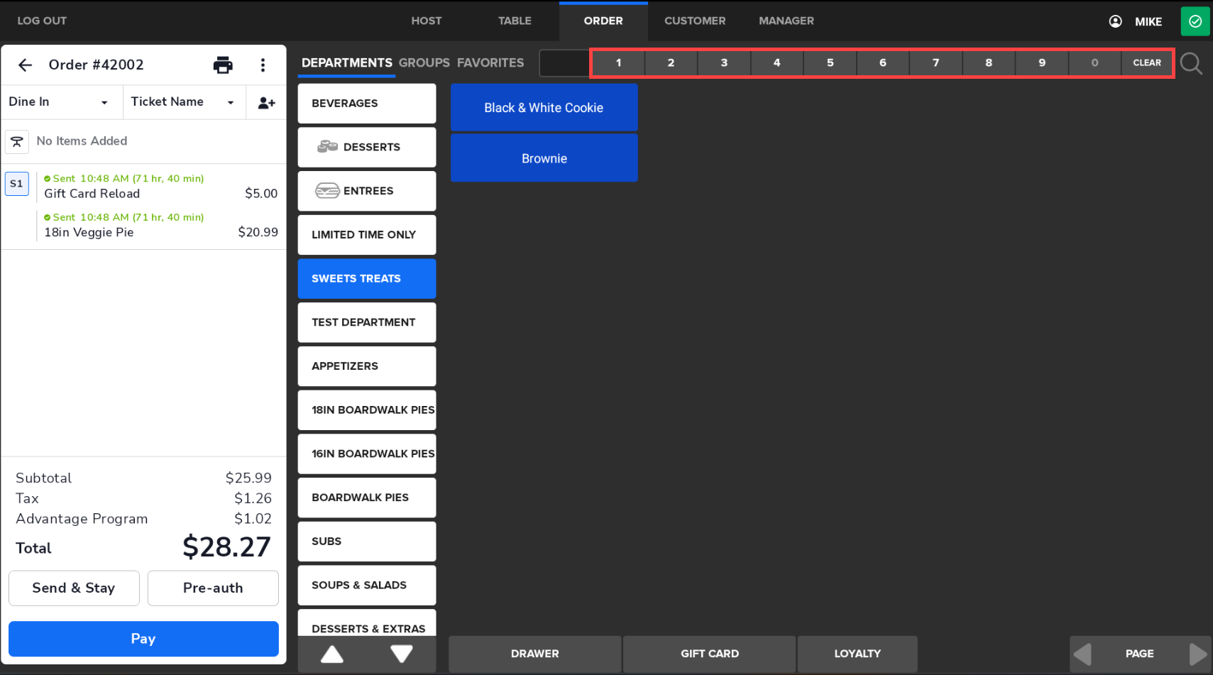Go to previous page with left arrow
The width and height of the screenshot is (1213, 675).
pos(1083,654)
